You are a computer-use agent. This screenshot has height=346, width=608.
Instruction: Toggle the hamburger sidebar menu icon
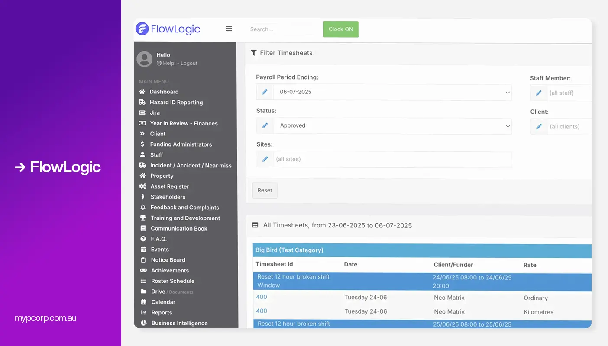pyautogui.click(x=229, y=29)
